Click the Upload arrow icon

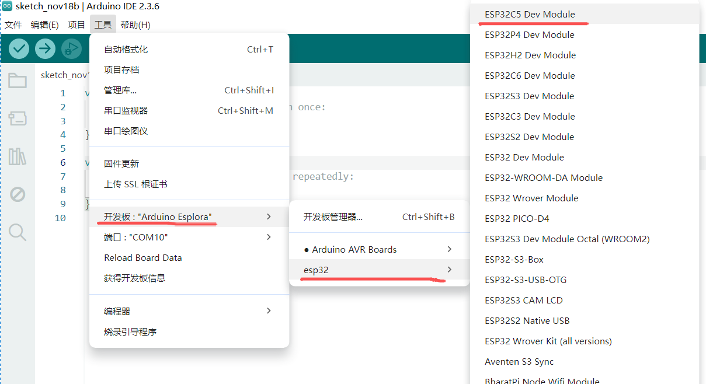click(45, 48)
